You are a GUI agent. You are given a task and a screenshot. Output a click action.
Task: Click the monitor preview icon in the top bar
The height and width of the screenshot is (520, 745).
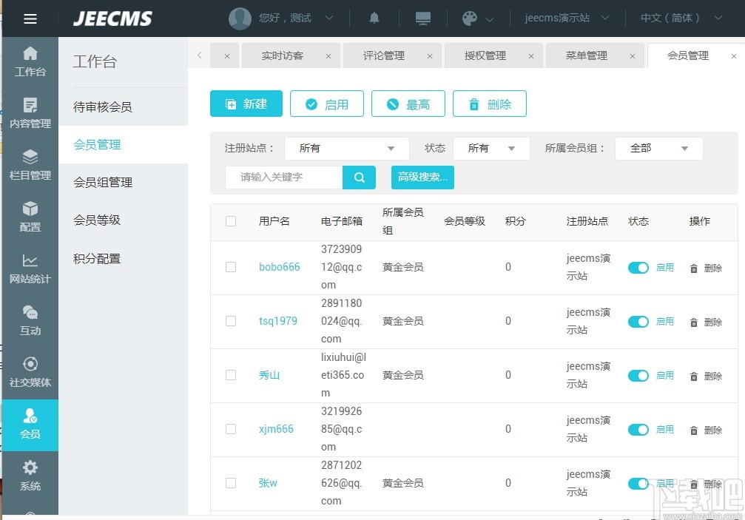click(422, 17)
